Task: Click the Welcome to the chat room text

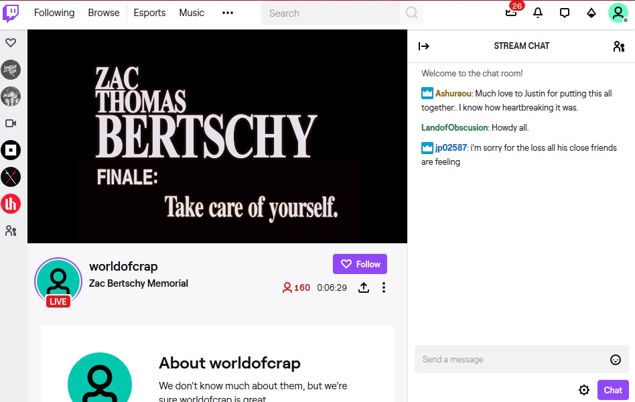Action: point(472,73)
